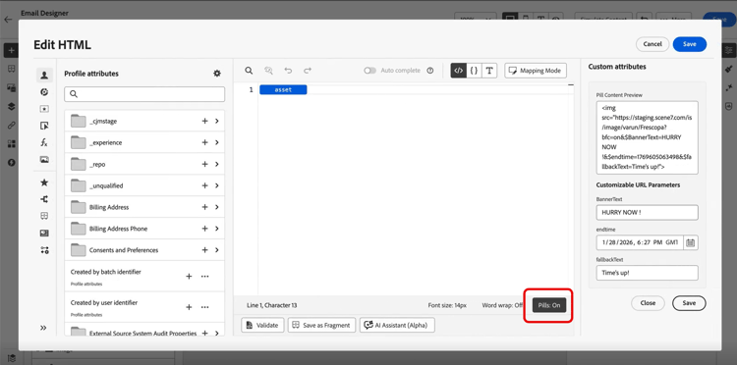Open the Profile attributes sidebar icon
The width and height of the screenshot is (737, 365).
pyautogui.click(x=44, y=75)
